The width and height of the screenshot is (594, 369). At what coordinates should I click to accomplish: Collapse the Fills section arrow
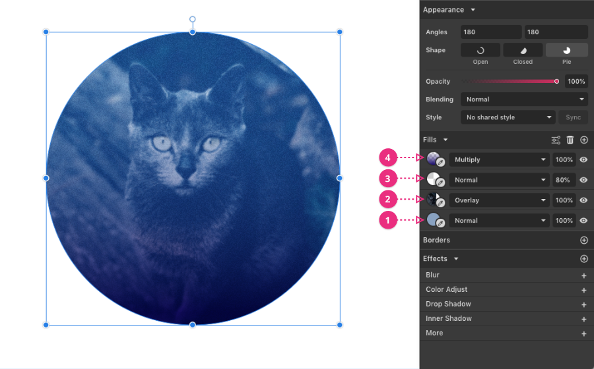coord(445,140)
